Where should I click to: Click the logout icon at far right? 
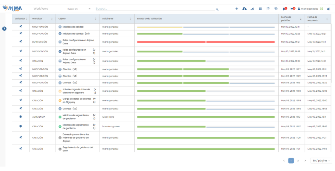(x=329, y=9)
